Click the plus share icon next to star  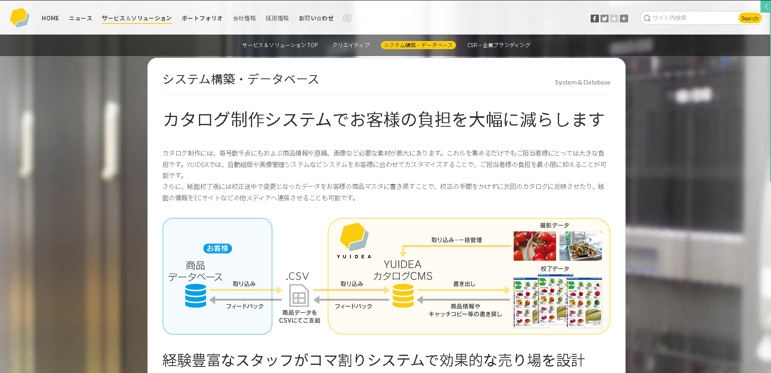[624, 18]
